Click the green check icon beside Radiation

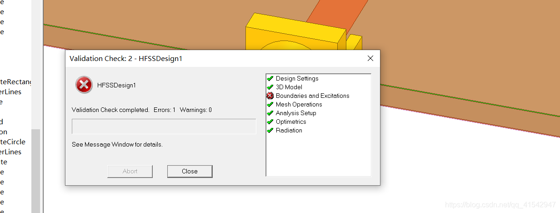pyautogui.click(x=270, y=130)
